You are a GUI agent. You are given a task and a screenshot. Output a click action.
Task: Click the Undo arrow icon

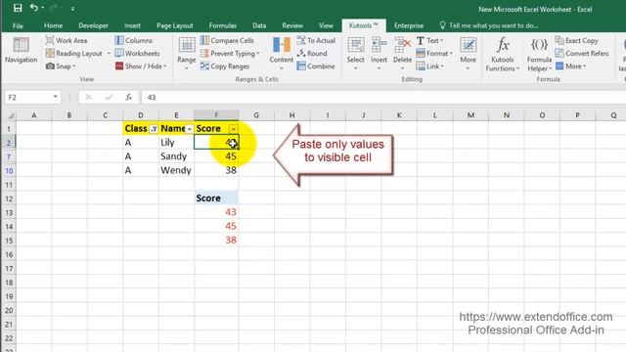coord(34,8)
